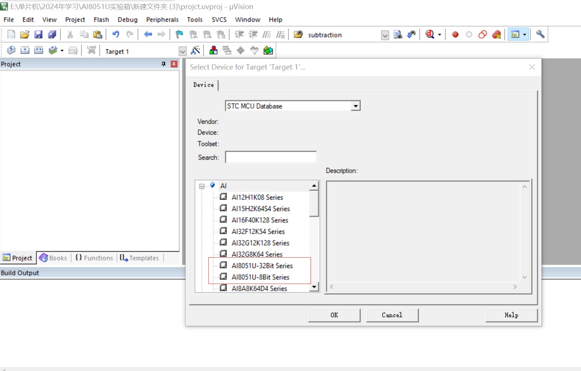
Task: Select AI32F12K54 Series device
Action: pyautogui.click(x=258, y=231)
